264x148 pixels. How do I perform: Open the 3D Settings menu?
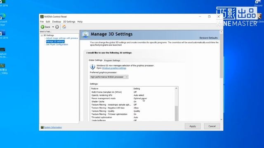click(x=69, y=22)
